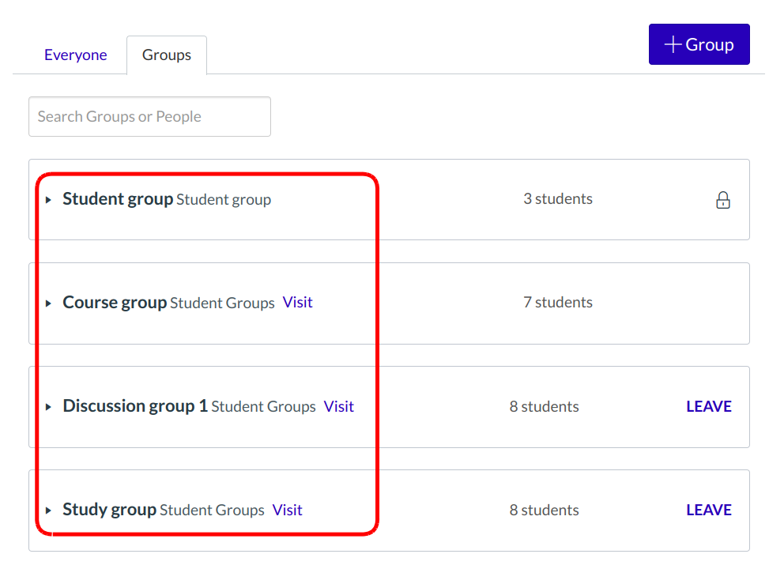The width and height of the screenshot is (769, 569).
Task: Switch to the Everyone tab
Action: tap(76, 55)
